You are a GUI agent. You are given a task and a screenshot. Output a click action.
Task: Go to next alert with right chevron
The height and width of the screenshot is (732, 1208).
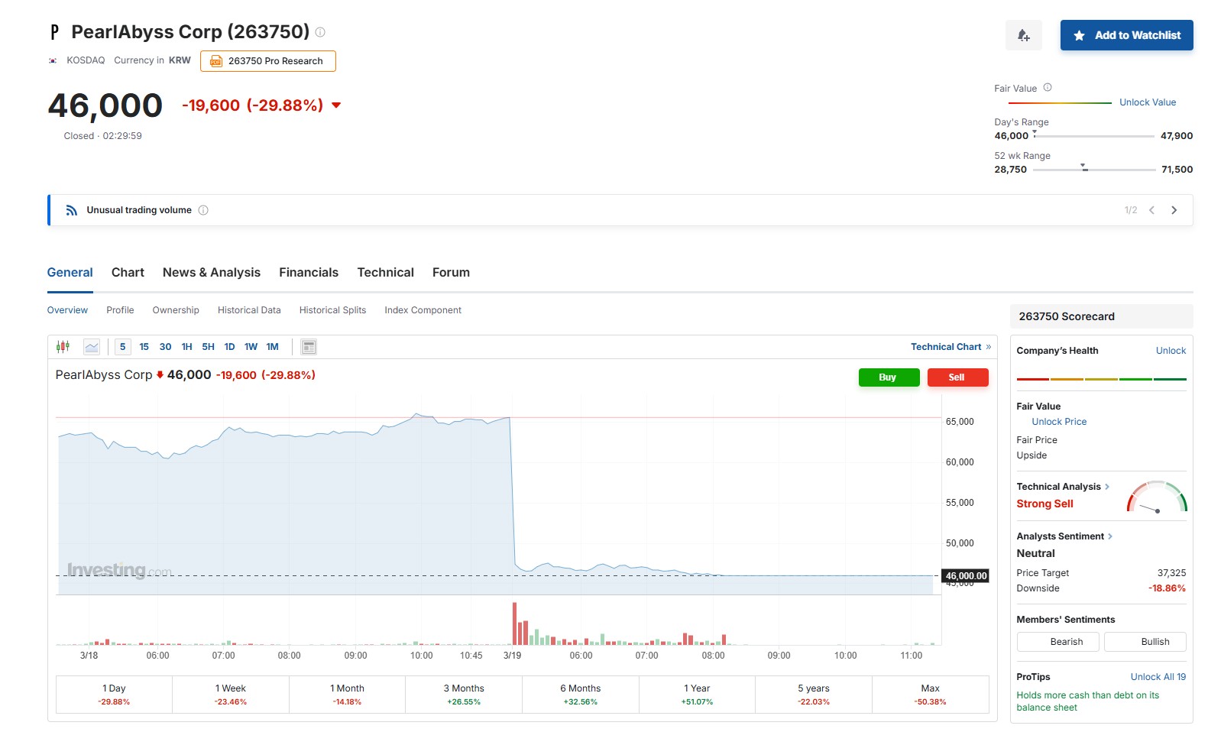pyautogui.click(x=1174, y=210)
